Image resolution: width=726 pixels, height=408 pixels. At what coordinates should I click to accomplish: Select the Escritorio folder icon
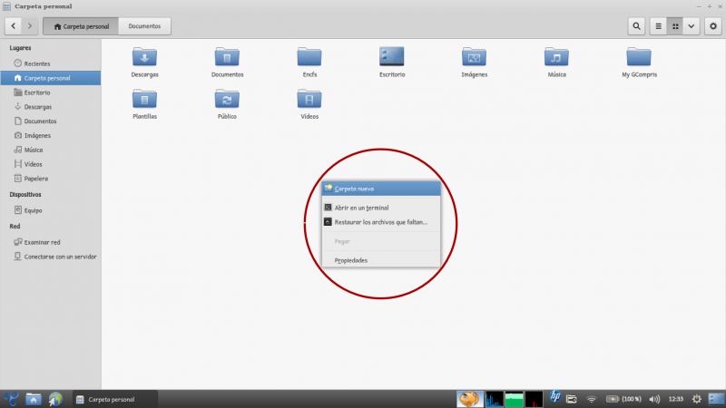[392, 56]
